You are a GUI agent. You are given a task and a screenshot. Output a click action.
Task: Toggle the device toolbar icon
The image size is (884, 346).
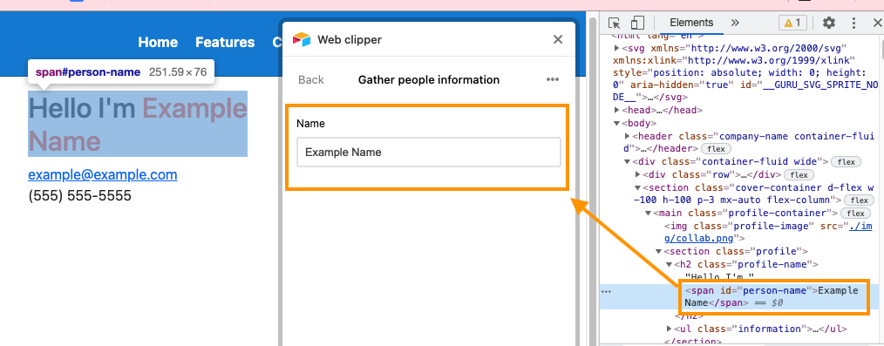pos(637,24)
